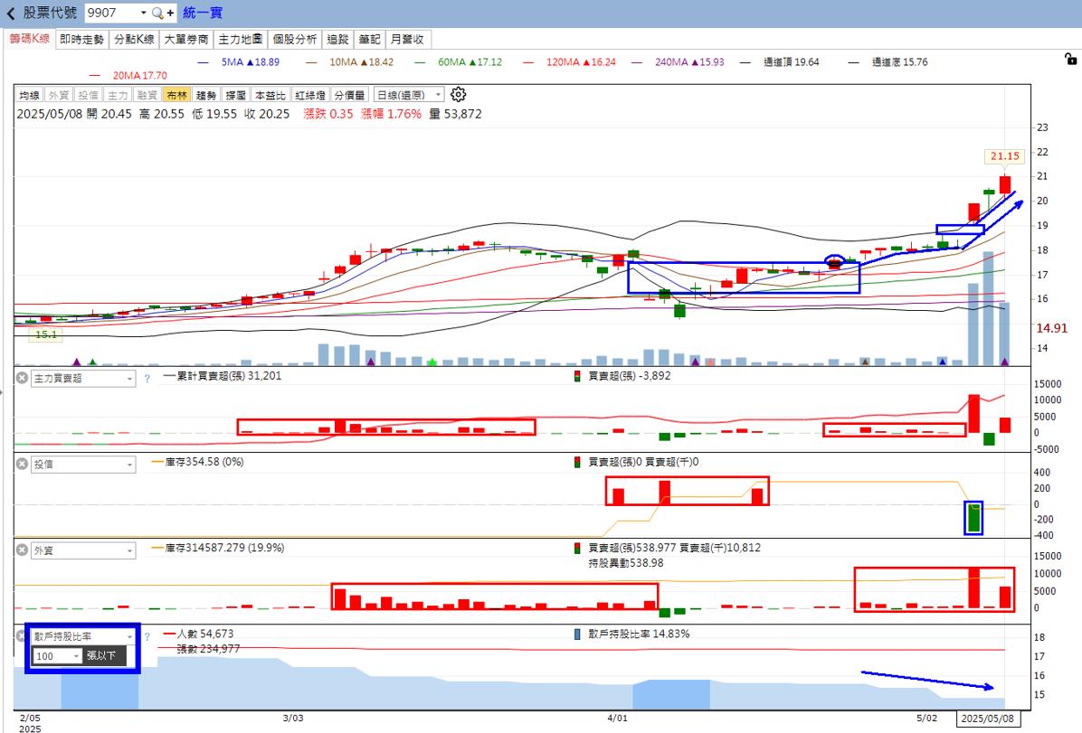The height and width of the screenshot is (733, 1082).
Task: Switch to the 筆記 tab
Action: [369, 39]
